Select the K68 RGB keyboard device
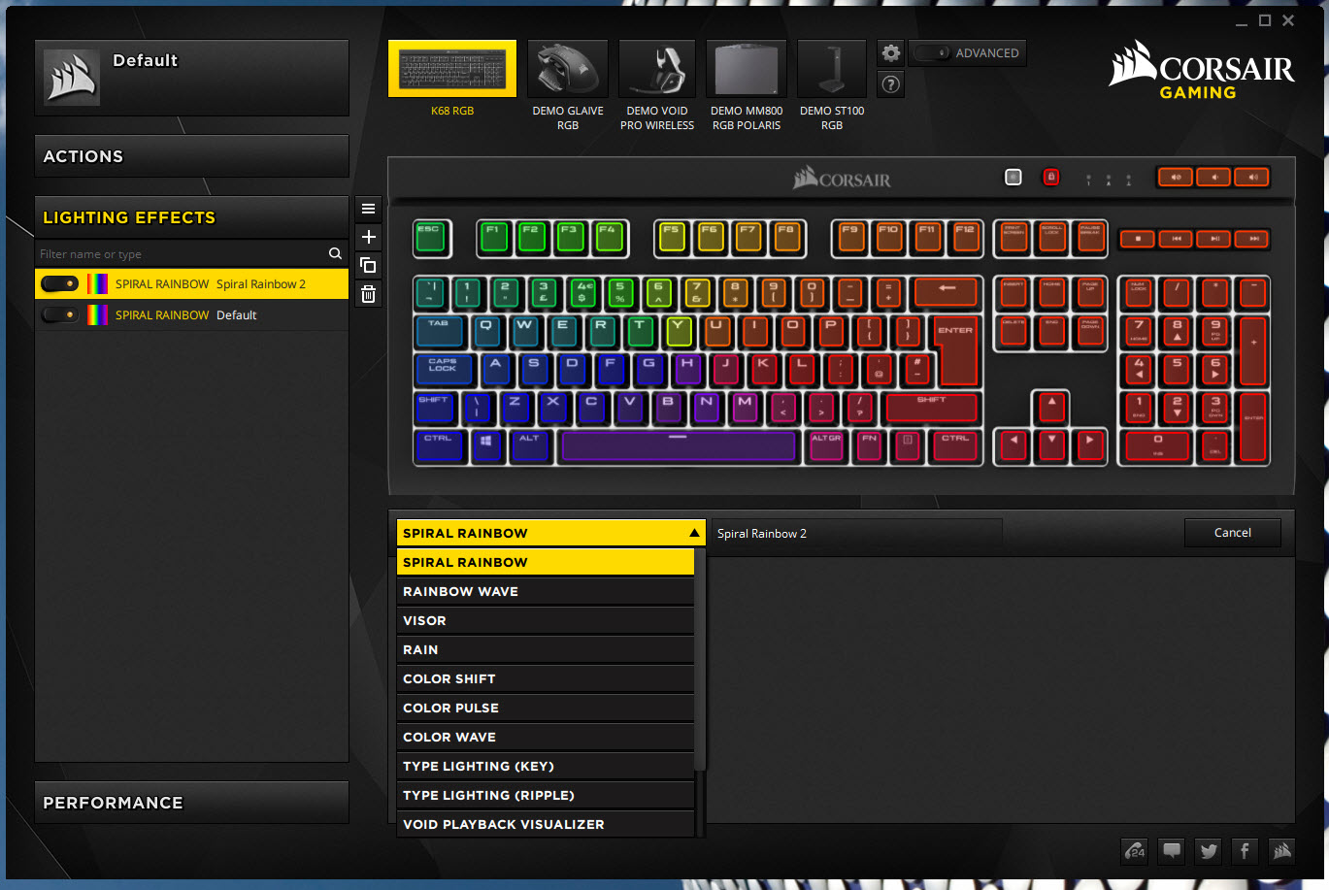 pyautogui.click(x=452, y=69)
